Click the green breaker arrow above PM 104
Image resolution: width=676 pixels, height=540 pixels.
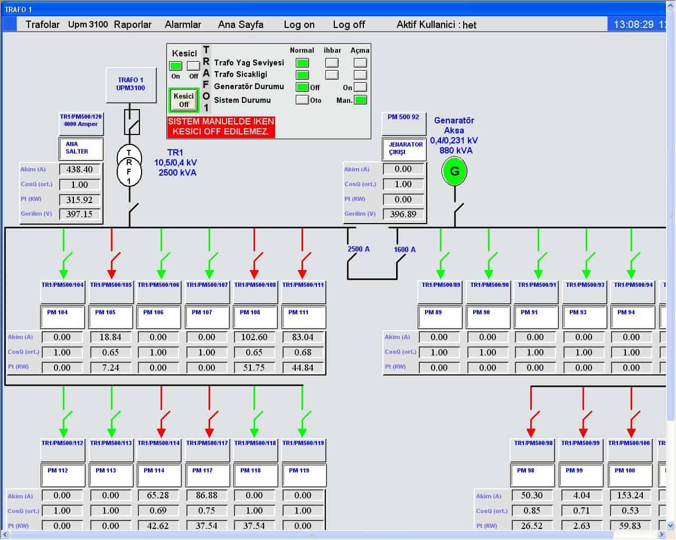point(64,263)
